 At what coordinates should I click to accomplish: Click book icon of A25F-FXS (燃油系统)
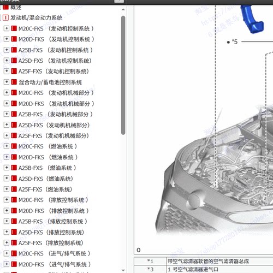coord(14,189)
